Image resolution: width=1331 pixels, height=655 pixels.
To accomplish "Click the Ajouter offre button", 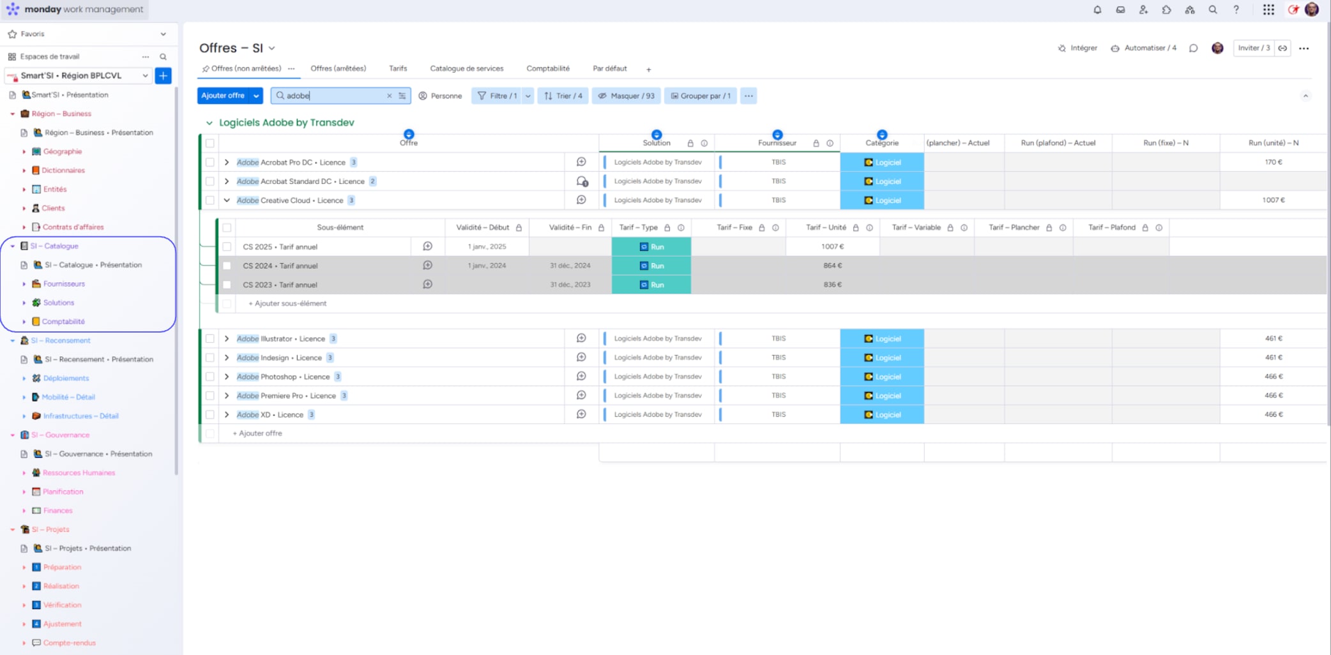I will 222,95.
